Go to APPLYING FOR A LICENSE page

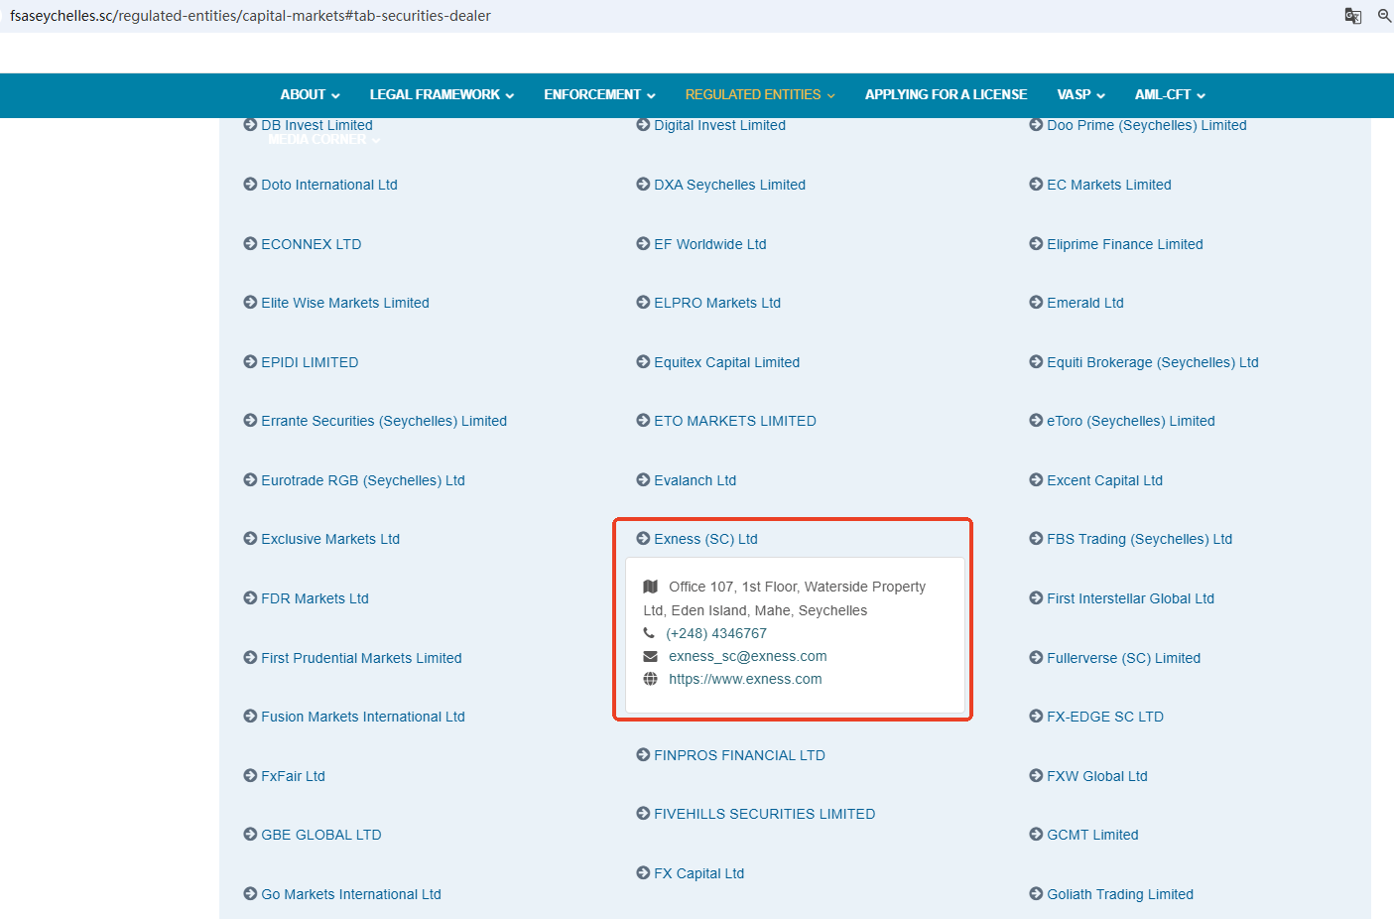point(946,94)
